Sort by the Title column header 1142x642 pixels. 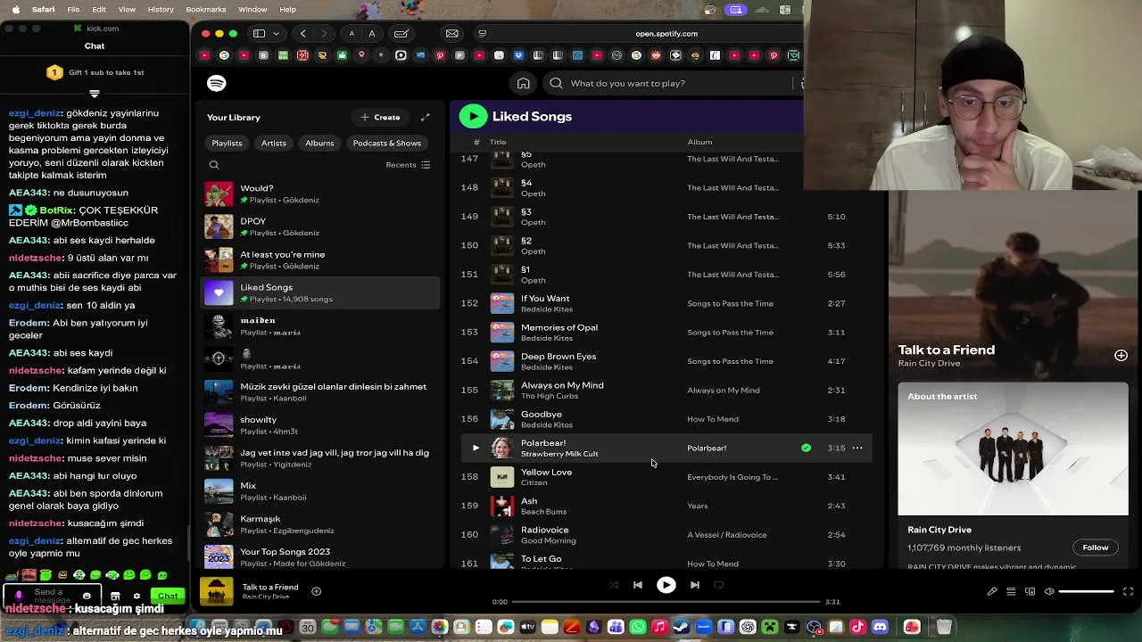(x=498, y=142)
